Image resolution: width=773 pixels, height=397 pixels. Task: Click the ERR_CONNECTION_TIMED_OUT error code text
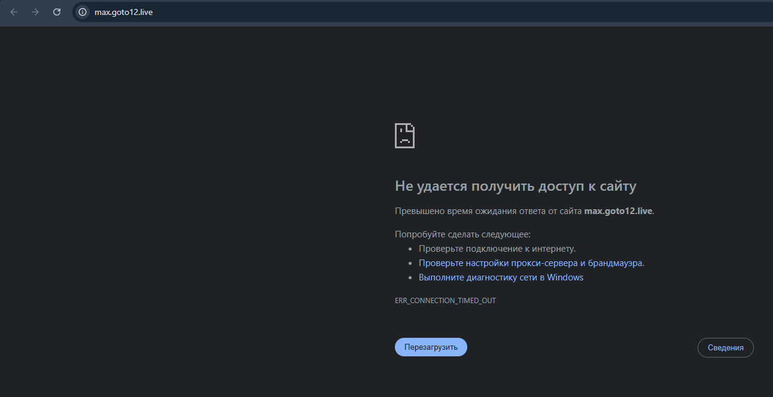445,301
